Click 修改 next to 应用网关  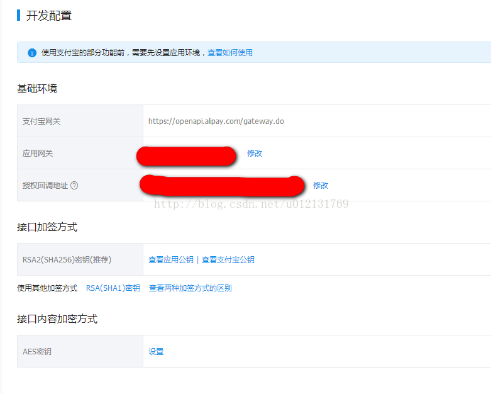pos(255,154)
